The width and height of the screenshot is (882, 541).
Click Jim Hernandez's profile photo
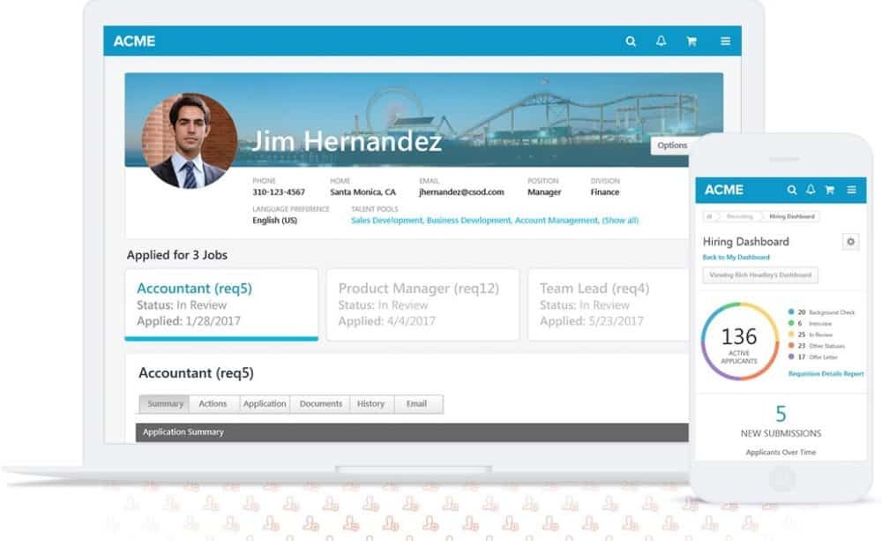[190, 141]
